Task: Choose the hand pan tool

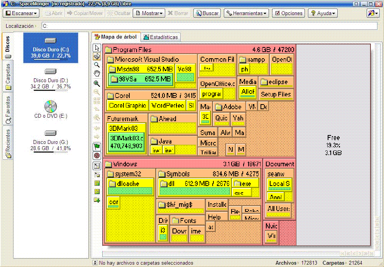Action: click(97, 73)
